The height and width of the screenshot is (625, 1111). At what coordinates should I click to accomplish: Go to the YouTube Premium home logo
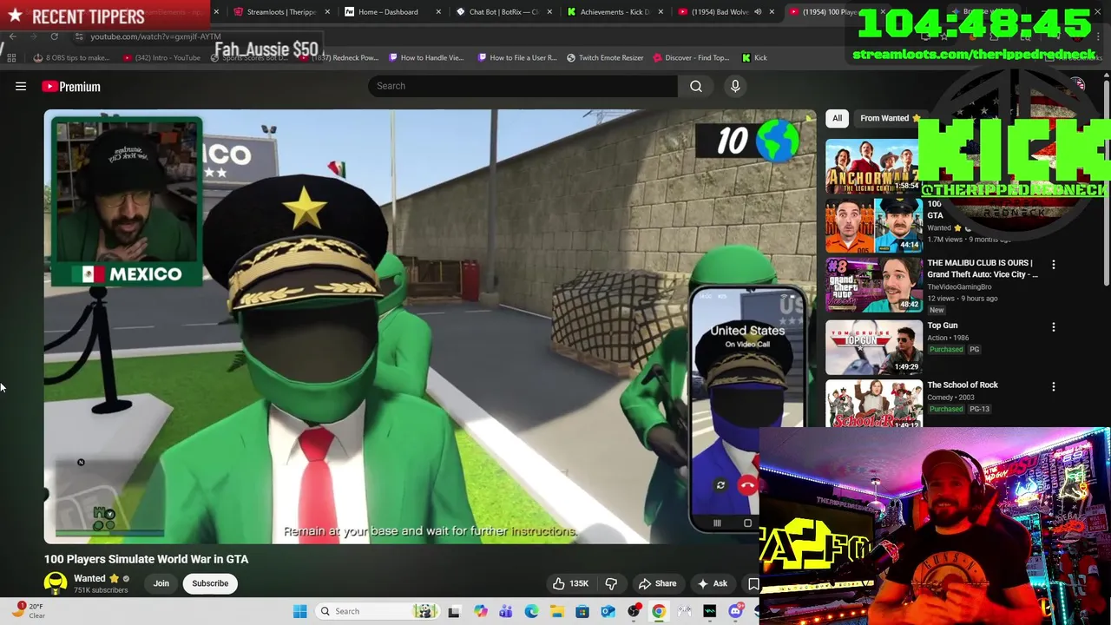(x=71, y=86)
